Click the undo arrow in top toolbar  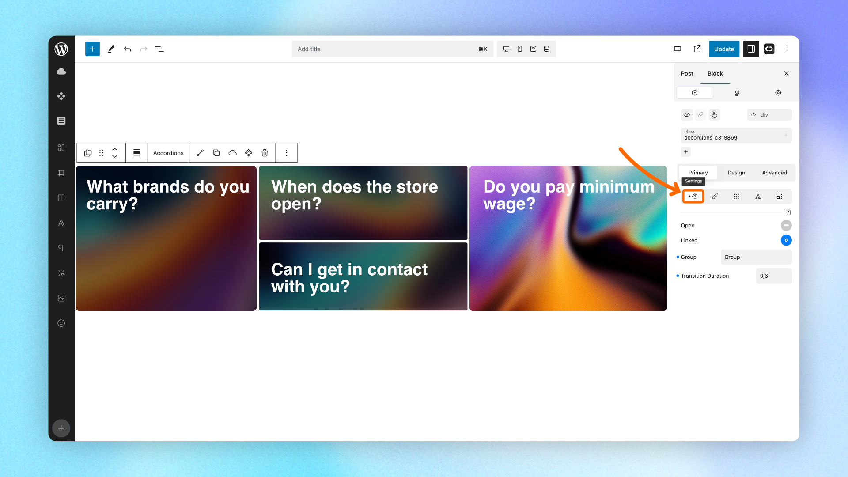click(127, 49)
